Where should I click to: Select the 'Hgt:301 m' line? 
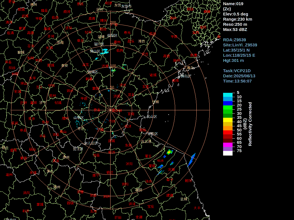point(233,60)
